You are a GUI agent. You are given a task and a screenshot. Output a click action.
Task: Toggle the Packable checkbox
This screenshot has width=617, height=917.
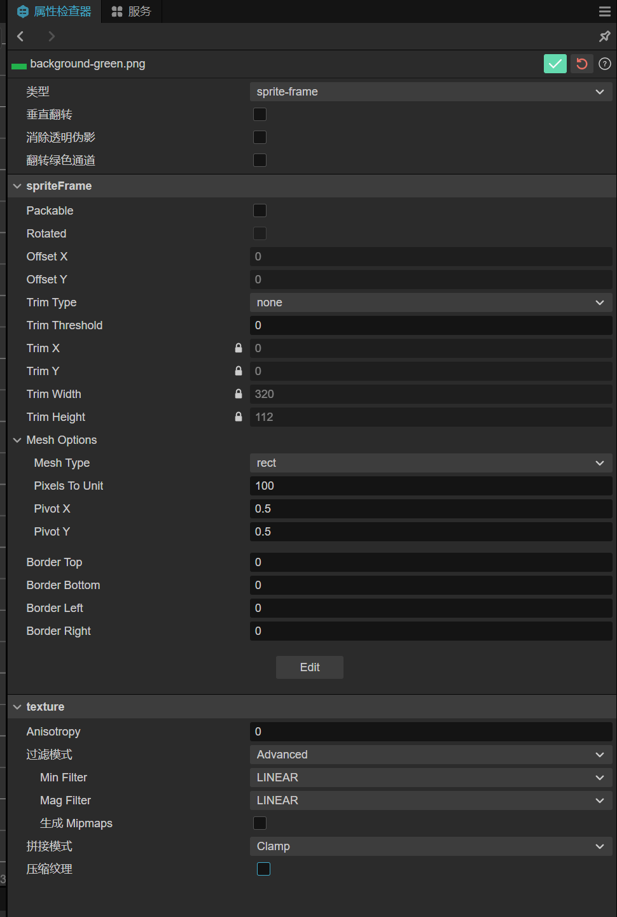coord(260,211)
